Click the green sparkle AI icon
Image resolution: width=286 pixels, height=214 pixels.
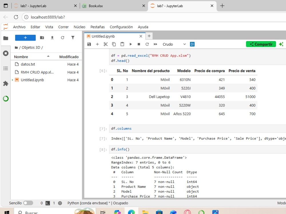tap(281, 44)
